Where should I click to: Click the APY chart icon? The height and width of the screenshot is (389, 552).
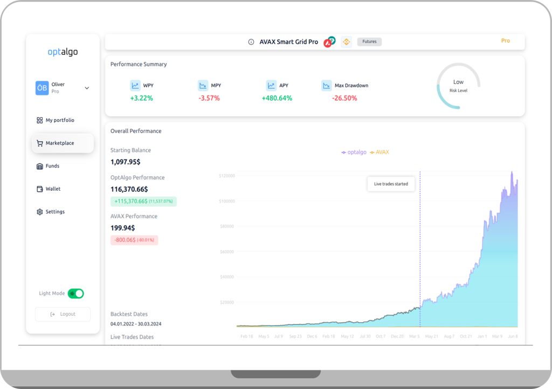coord(271,86)
